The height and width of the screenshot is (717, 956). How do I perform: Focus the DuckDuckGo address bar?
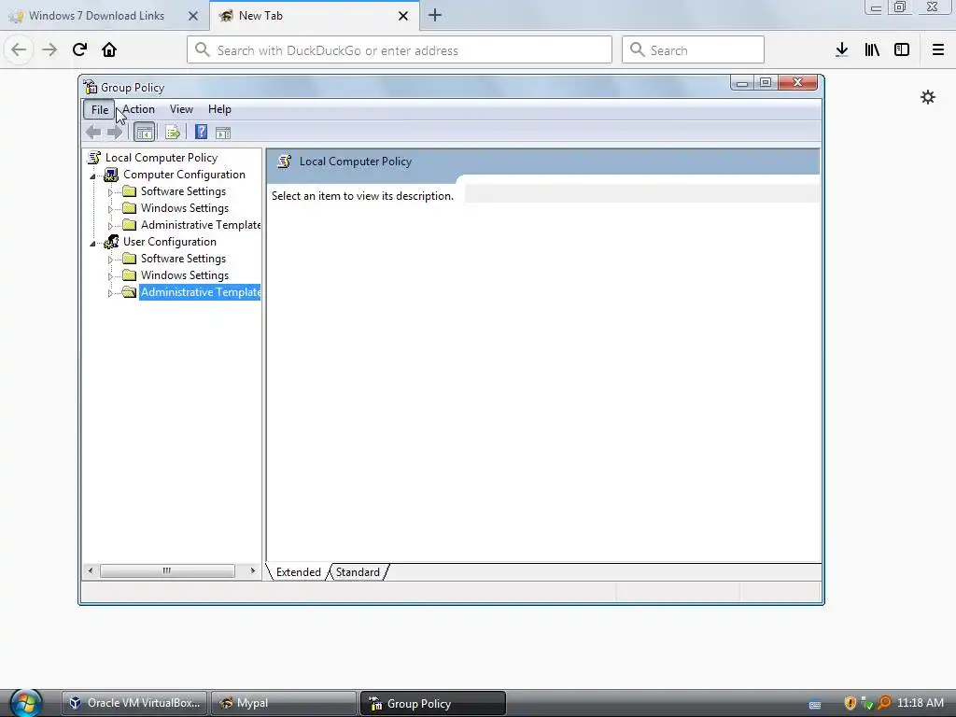coord(400,50)
